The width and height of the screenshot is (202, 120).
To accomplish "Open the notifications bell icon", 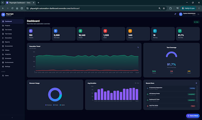I will coord(175,14).
